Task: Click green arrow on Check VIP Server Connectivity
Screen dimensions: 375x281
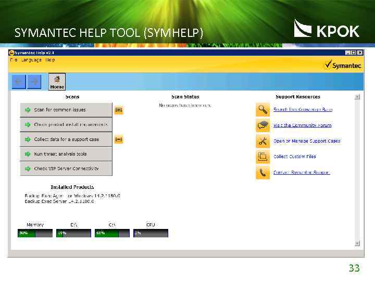Action: [28, 169]
